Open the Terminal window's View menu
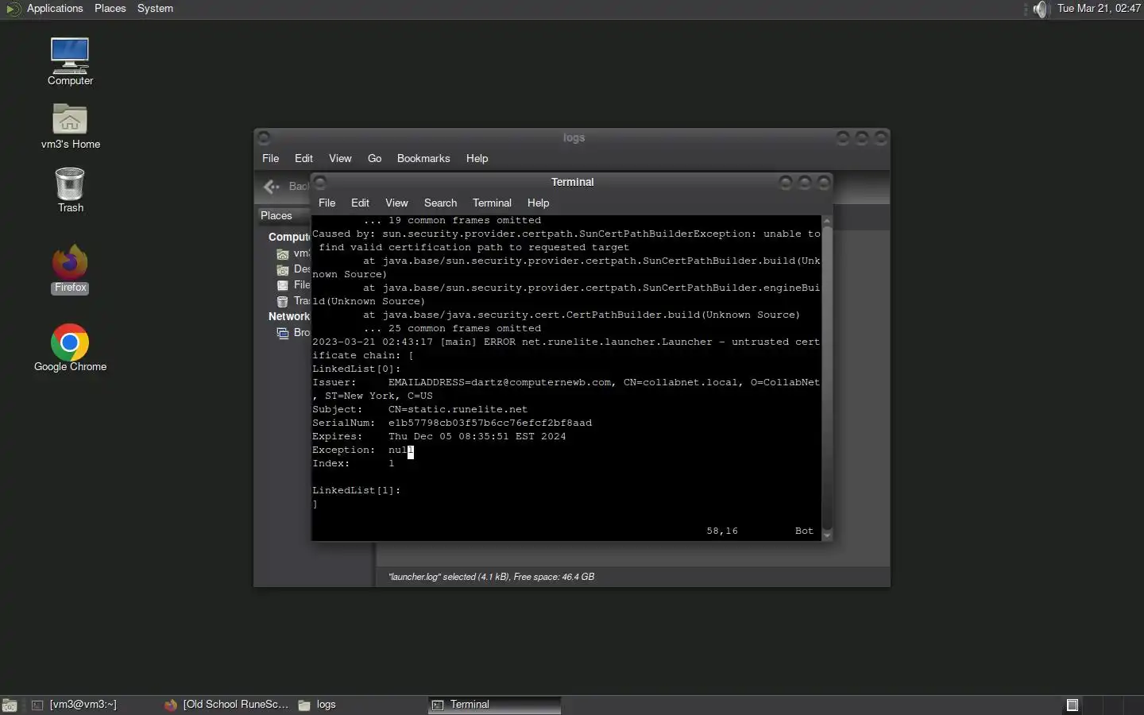 tap(396, 203)
